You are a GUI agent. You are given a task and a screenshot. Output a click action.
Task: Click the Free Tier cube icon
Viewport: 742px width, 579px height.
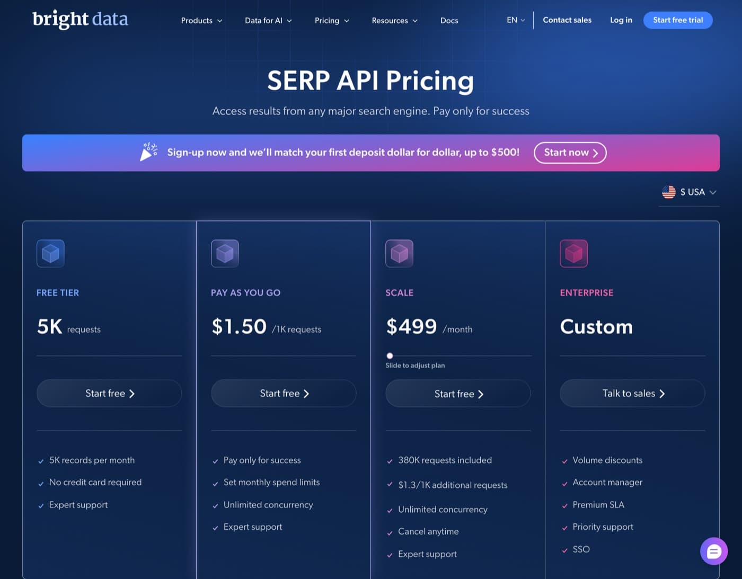point(50,253)
